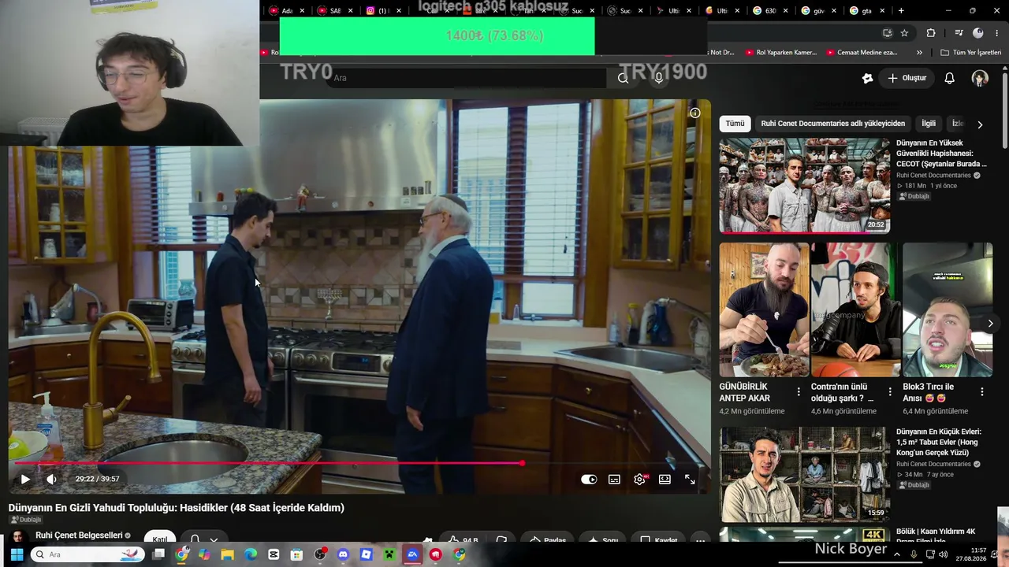1009x567 pixels.
Task: Open the Dünyanın En Küçük Evleri video thumbnail
Action: coord(804,475)
